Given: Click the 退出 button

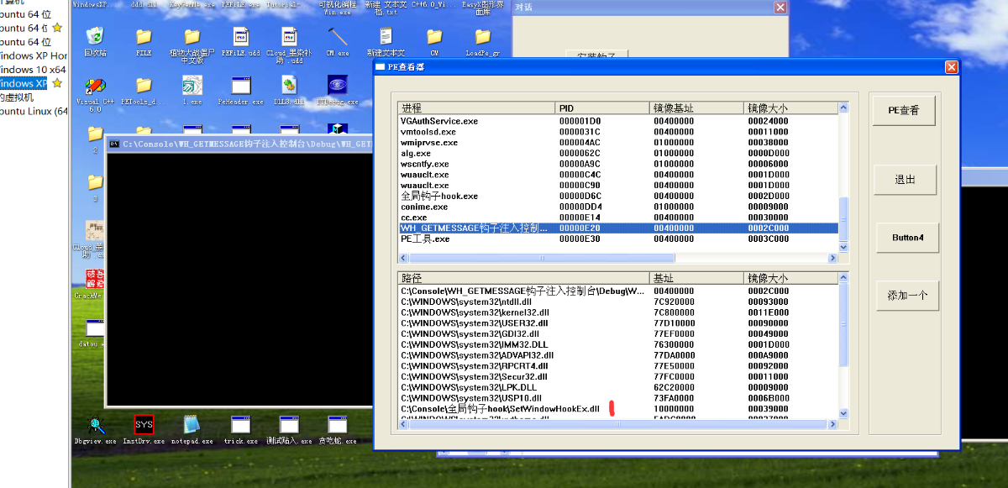Looking at the screenshot, I should [x=903, y=180].
